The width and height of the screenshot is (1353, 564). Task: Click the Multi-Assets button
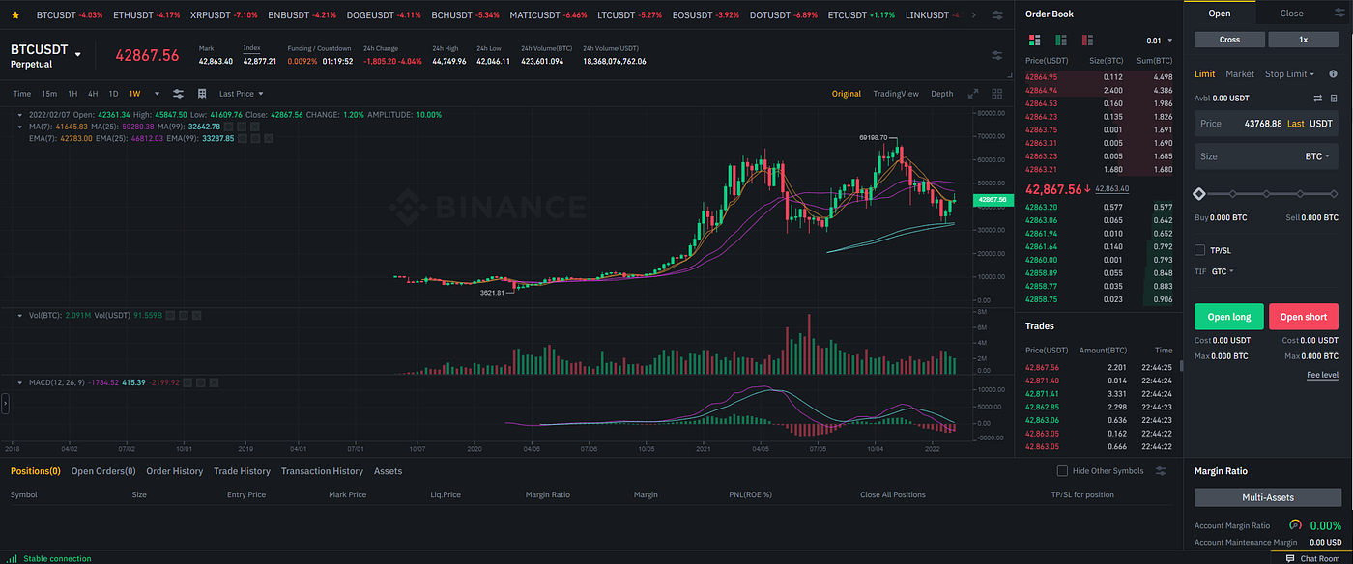click(1267, 497)
